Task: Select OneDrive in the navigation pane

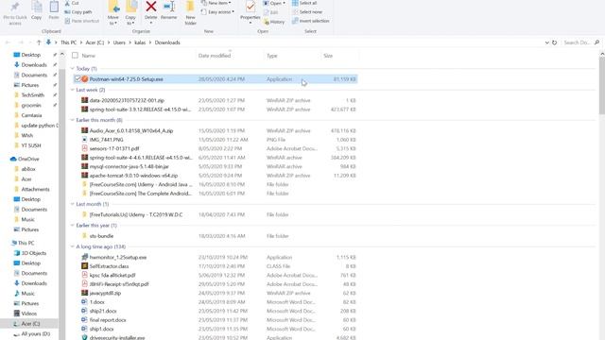Action: pyautogui.click(x=28, y=159)
